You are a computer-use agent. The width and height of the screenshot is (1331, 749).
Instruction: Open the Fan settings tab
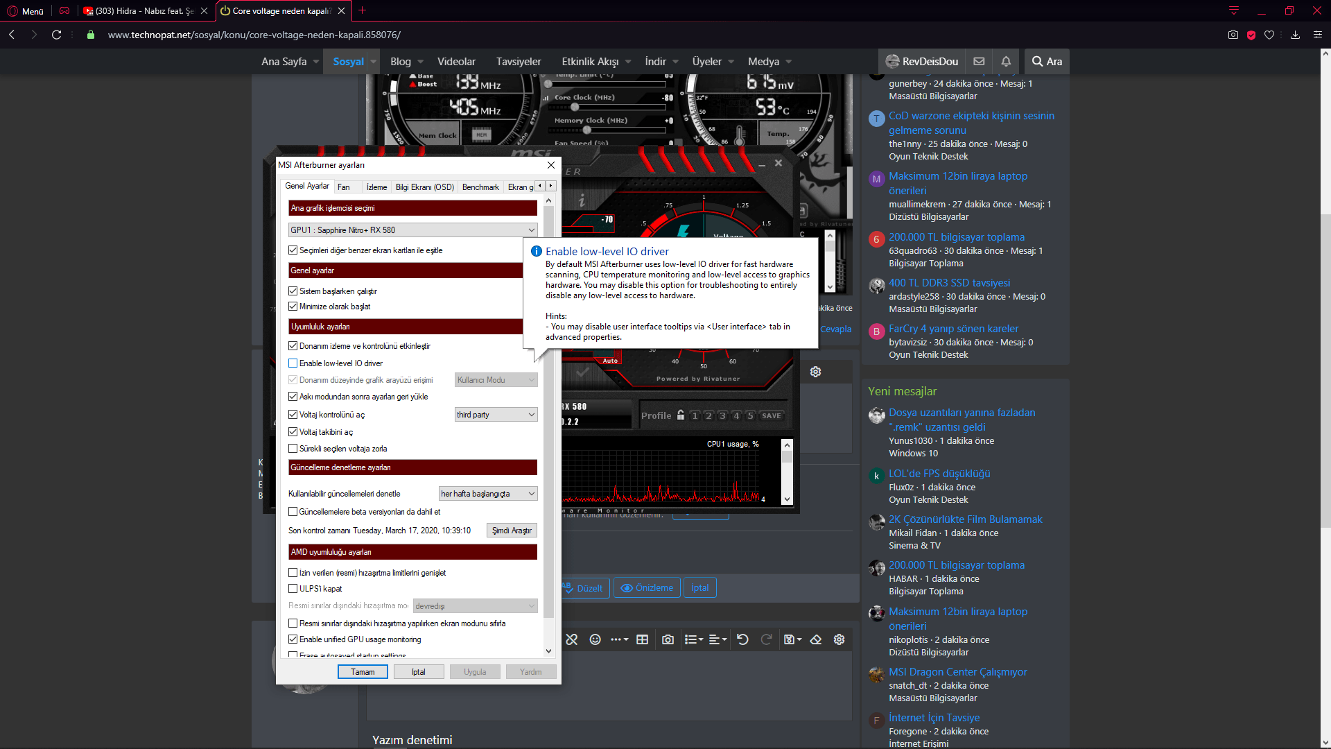pyautogui.click(x=344, y=187)
